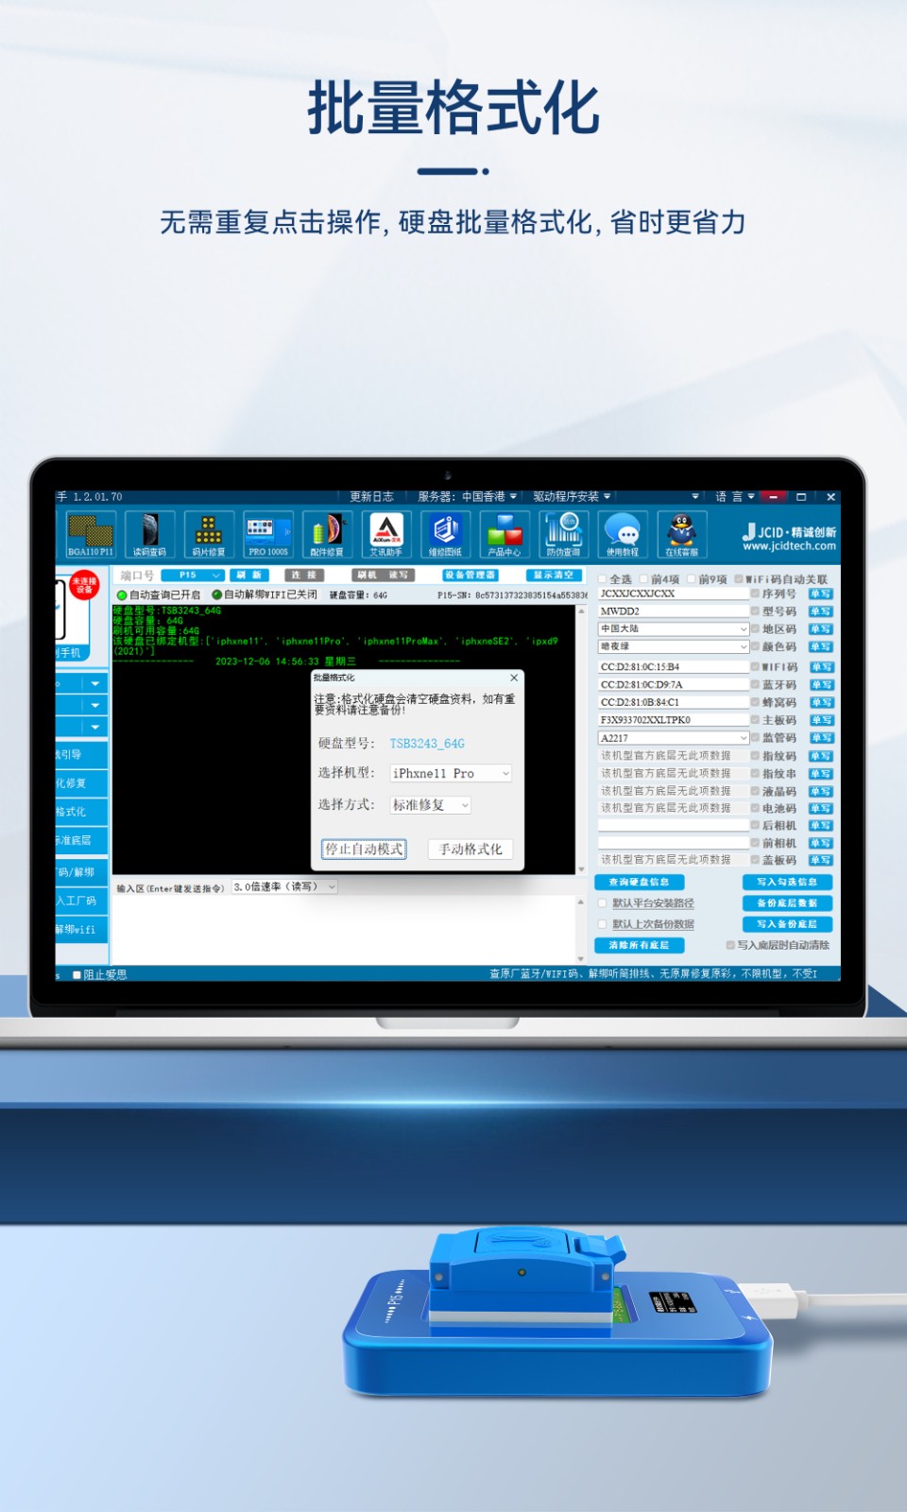Open the 暗夜绿 color dropdown
This screenshot has height=1512, width=907.
coord(674,646)
